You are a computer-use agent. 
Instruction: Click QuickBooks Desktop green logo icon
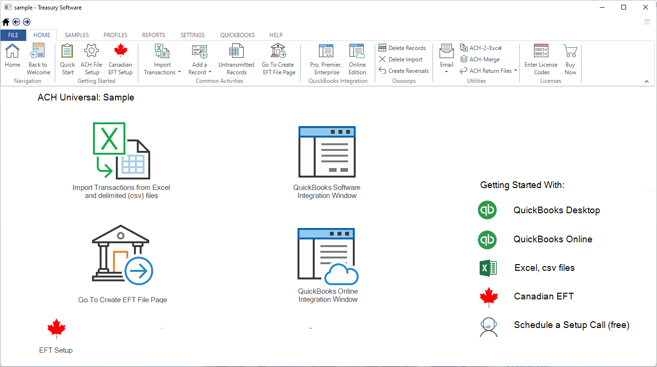[x=487, y=210]
